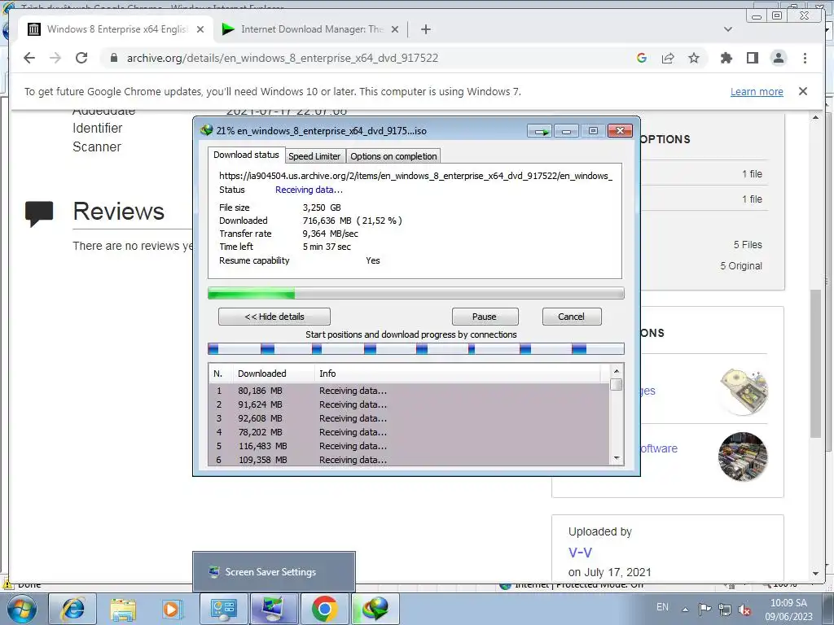This screenshot has height=625, width=834.
Task: Switch to the Internet Download Manager tab
Action: [x=311, y=29]
